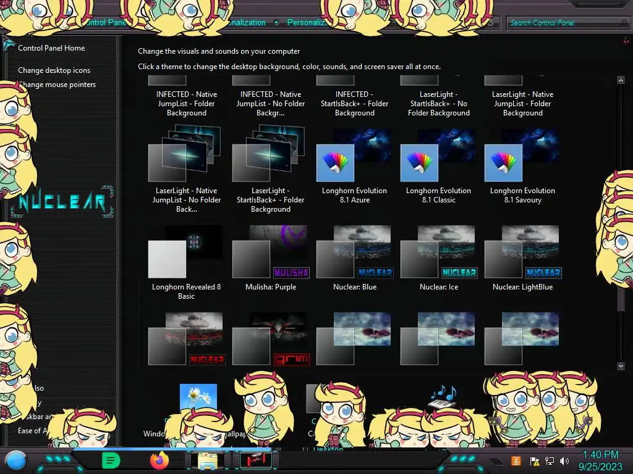This screenshot has width=633, height=474.
Task: Apply the Nuclear: Ice theme
Action: 438,258
